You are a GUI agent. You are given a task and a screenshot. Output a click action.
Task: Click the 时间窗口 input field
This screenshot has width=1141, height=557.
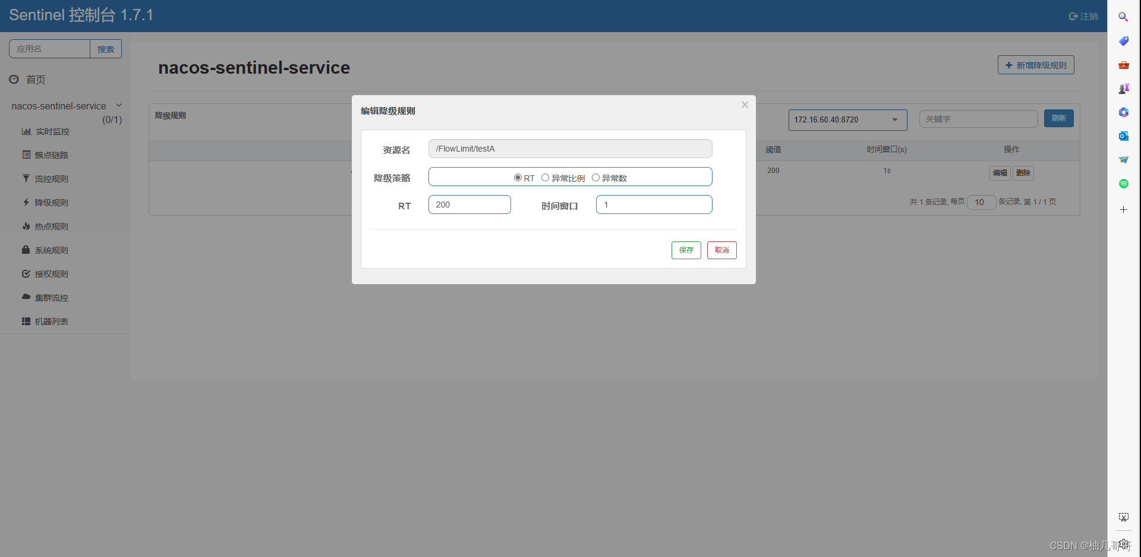(x=654, y=204)
